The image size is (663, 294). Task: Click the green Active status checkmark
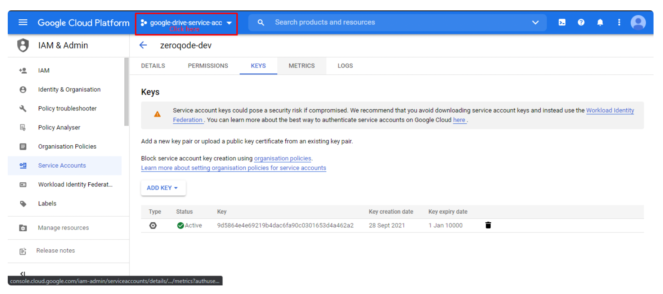point(181,225)
